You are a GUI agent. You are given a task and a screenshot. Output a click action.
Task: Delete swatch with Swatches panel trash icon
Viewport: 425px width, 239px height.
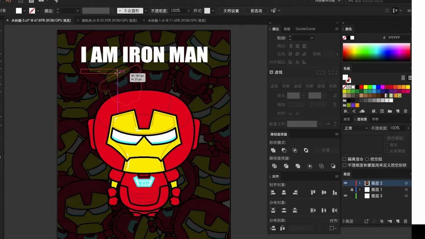(405, 111)
